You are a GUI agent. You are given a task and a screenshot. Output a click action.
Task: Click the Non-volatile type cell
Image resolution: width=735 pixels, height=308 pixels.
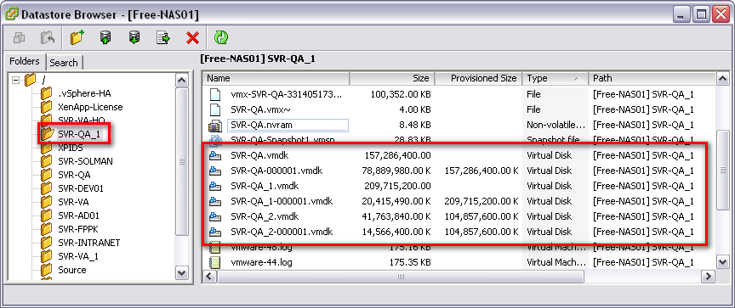(556, 126)
